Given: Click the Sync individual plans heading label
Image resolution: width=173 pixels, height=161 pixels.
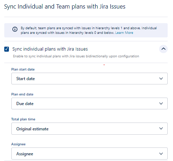Looking at the screenshot, I should (50, 49).
